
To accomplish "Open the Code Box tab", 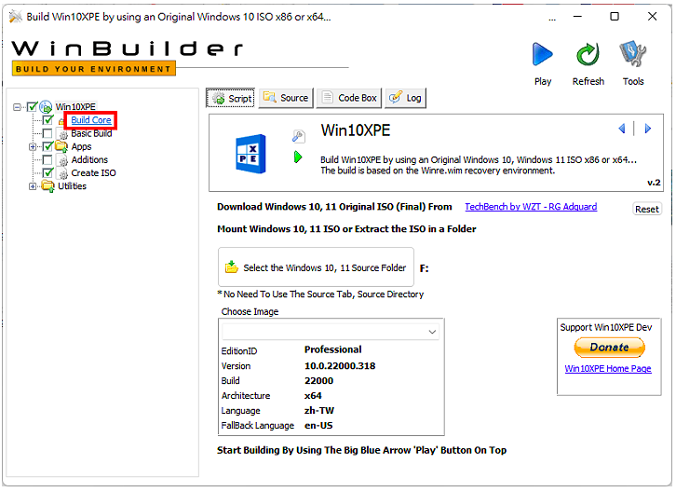I will pyautogui.click(x=349, y=98).
